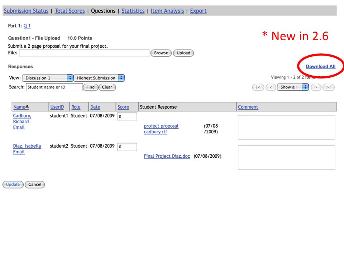The width and height of the screenshot is (344, 258).
Task: Sort by Comment column
Action: click(x=248, y=107)
